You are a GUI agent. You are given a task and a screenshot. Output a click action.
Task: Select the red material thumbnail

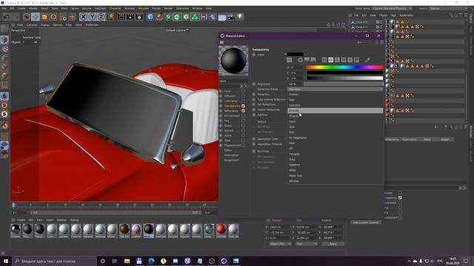pos(221,229)
